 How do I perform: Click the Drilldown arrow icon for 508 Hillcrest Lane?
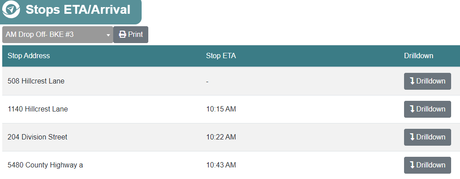(x=412, y=81)
